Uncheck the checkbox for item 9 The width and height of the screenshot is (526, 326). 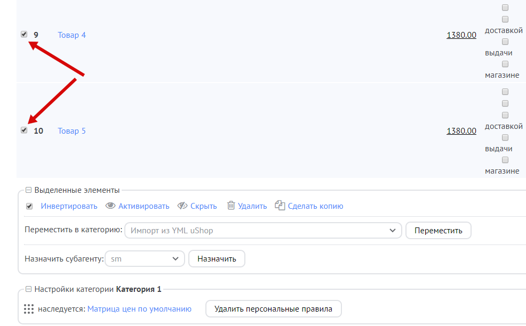[24, 34]
